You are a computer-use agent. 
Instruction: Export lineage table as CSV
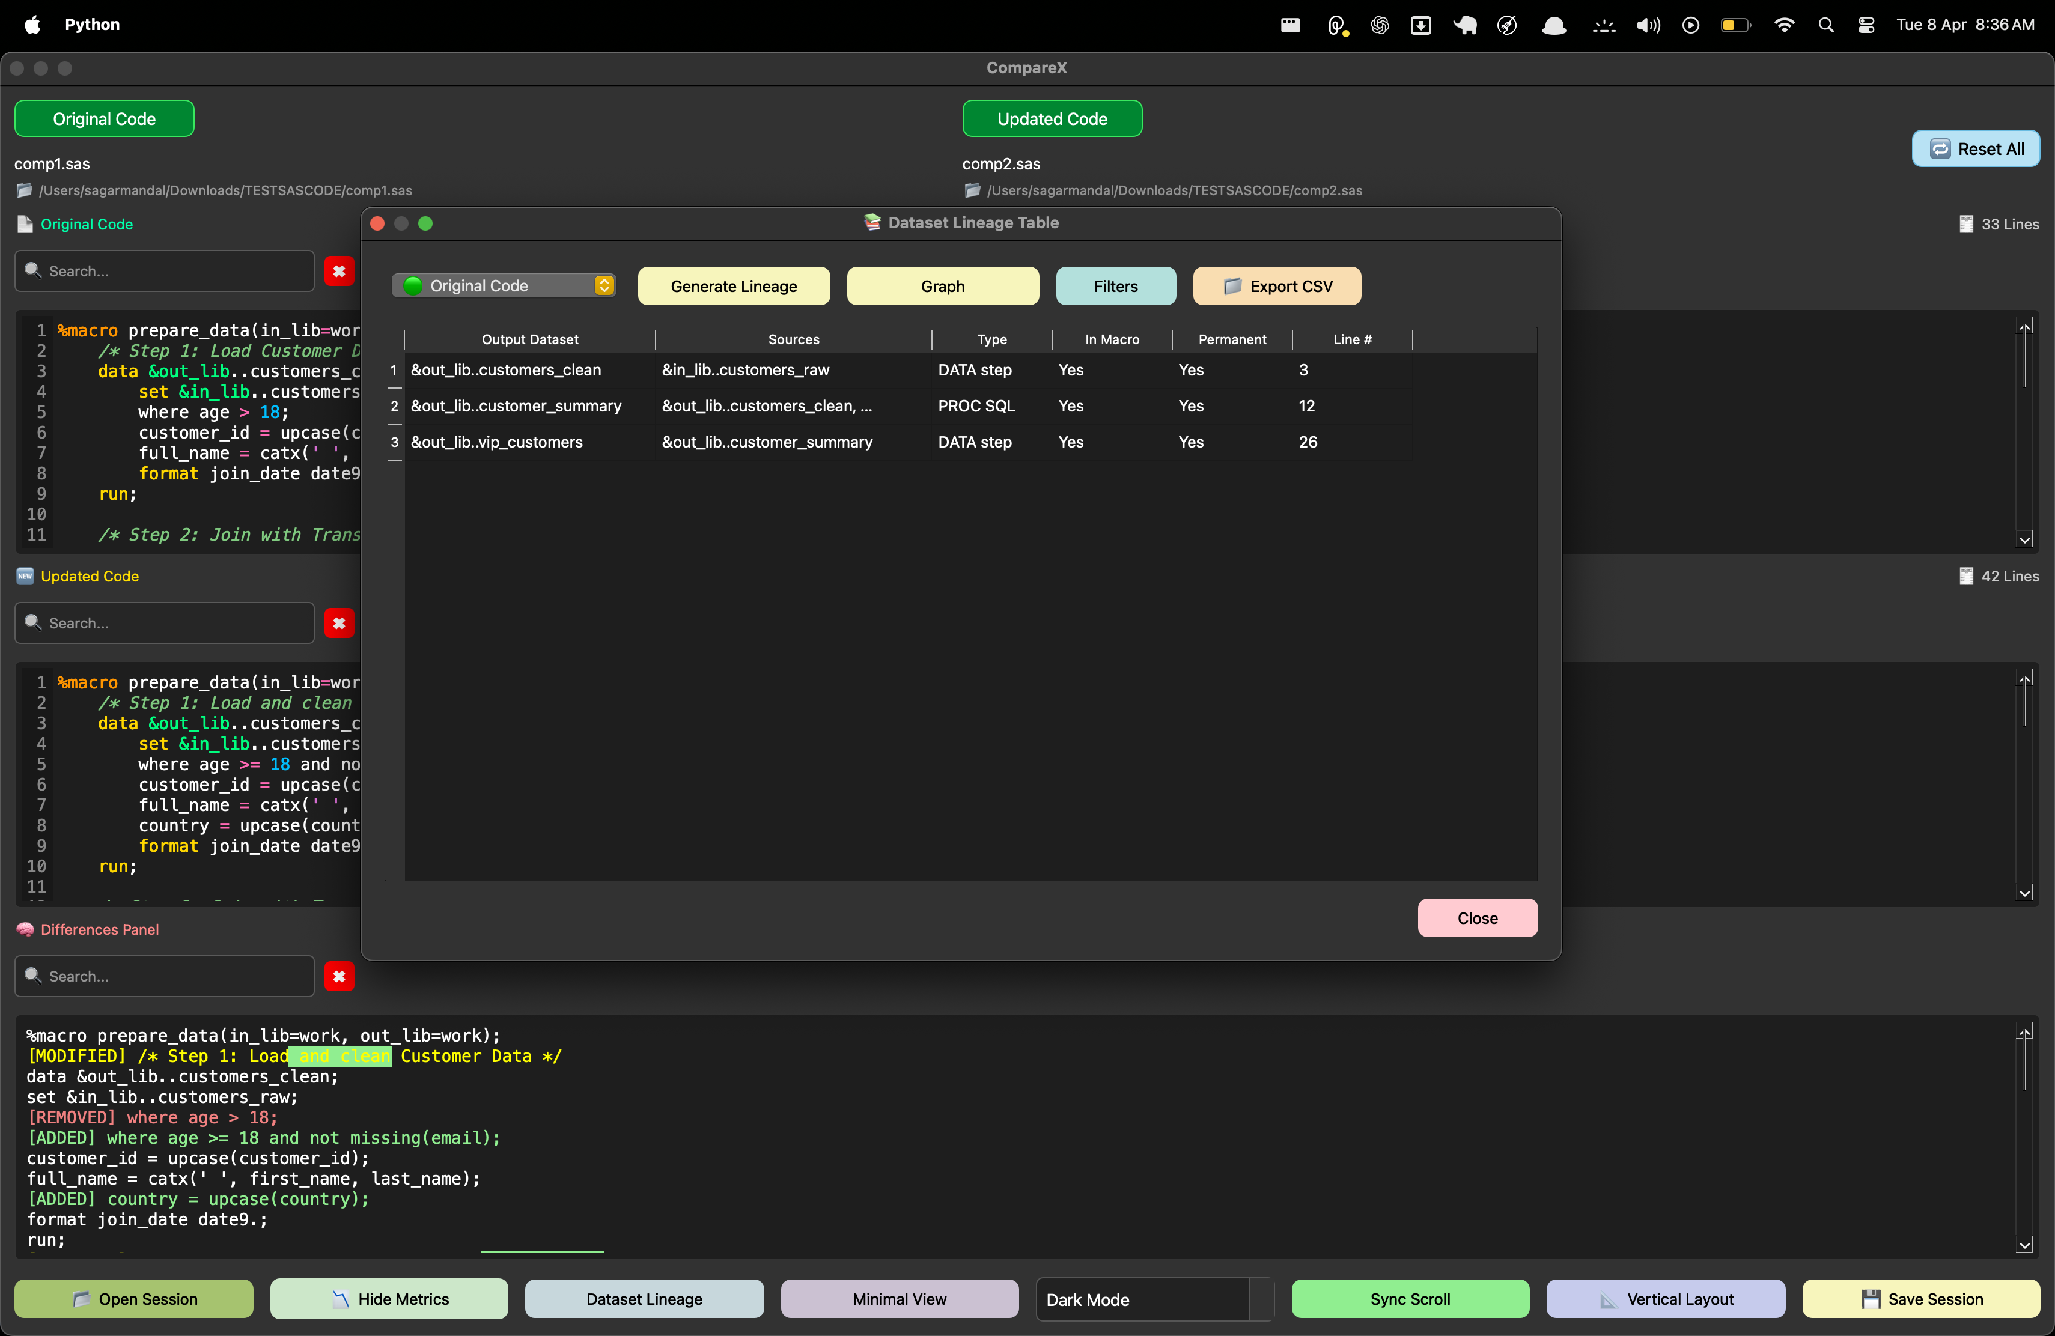pos(1276,286)
